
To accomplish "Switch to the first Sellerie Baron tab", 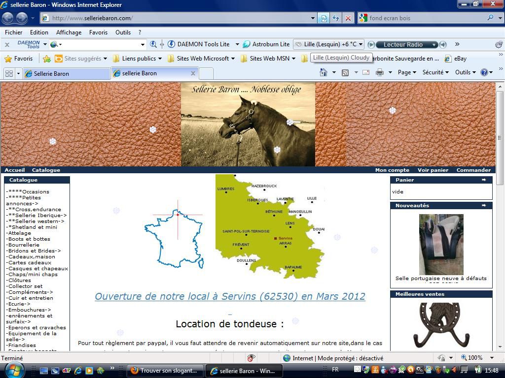I will click(67, 73).
